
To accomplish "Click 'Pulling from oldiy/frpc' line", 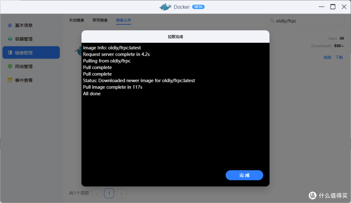I will 107,61.
